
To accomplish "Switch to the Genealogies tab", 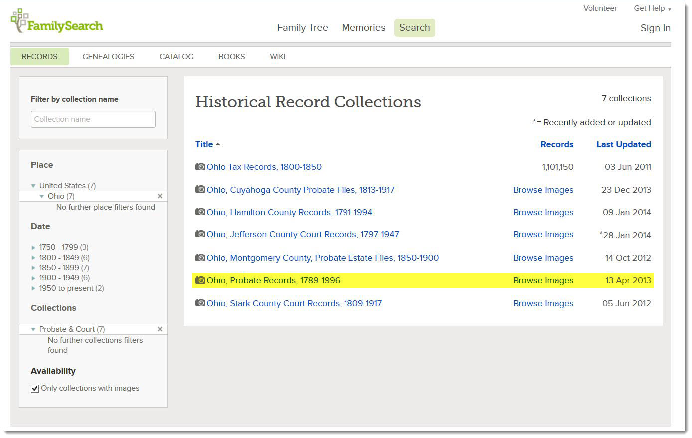I will coord(108,57).
